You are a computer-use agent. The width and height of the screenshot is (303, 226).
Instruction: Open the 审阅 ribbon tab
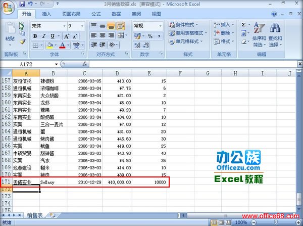pyautogui.click(x=136, y=14)
